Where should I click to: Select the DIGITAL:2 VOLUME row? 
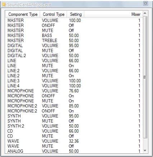(74, 56)
